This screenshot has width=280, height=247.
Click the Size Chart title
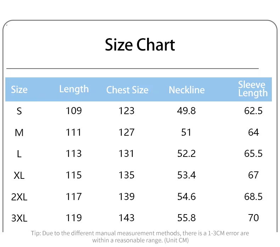[140, 45]
